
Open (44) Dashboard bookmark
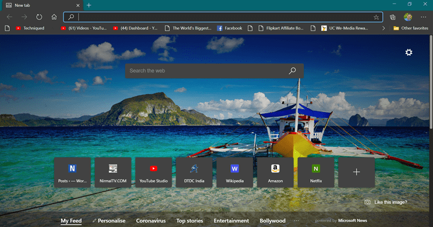coord(135,28)
